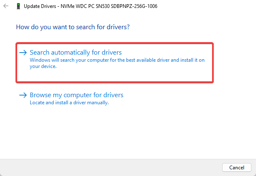Click "Windows will search your computer" description line
Image resolution: width=256 pixels, height=176 pixels.
click(x=117, y=60)
